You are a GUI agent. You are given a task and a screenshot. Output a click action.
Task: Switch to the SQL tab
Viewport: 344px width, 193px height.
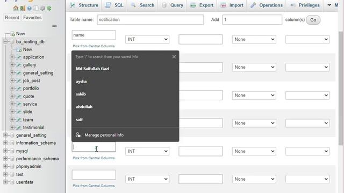pos(114,5)
